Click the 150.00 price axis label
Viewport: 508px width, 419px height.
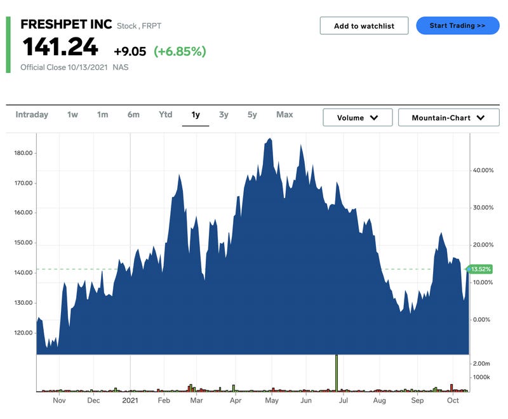(23, 243)
